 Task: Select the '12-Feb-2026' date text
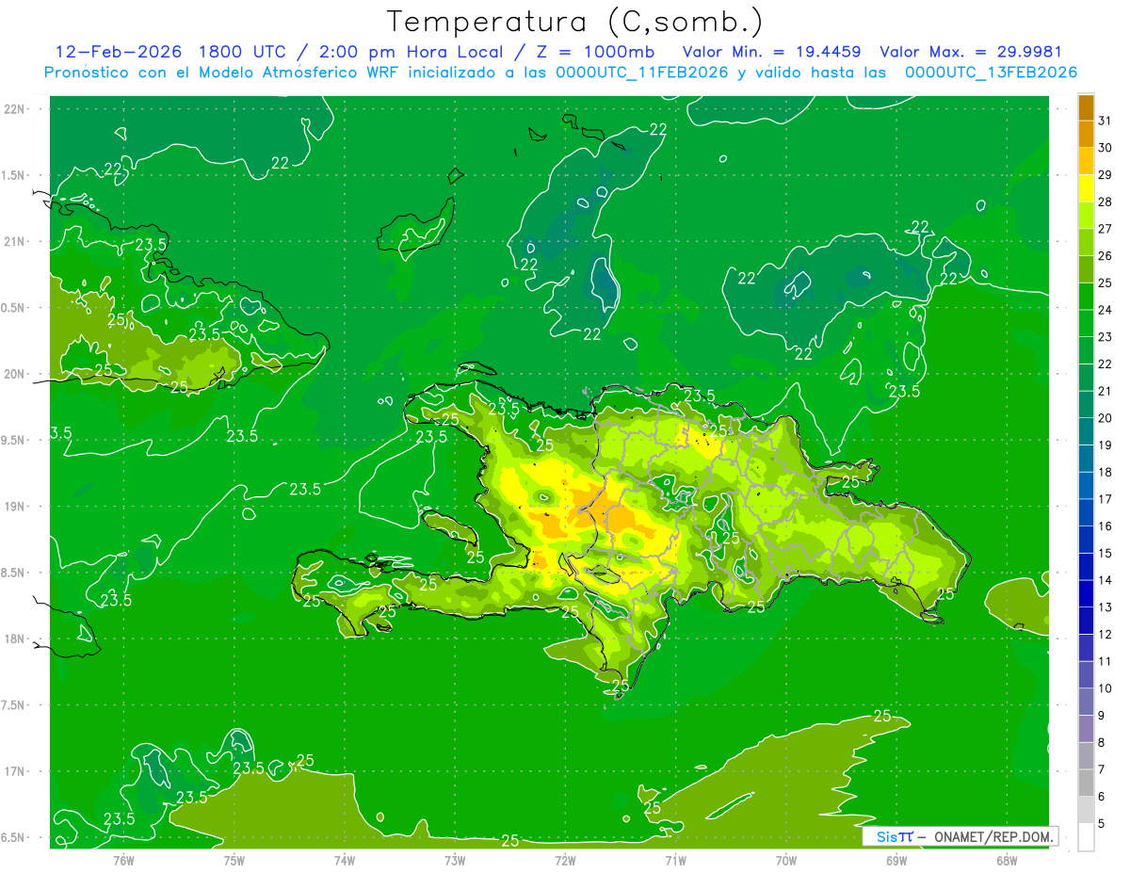tap(119, 52)
